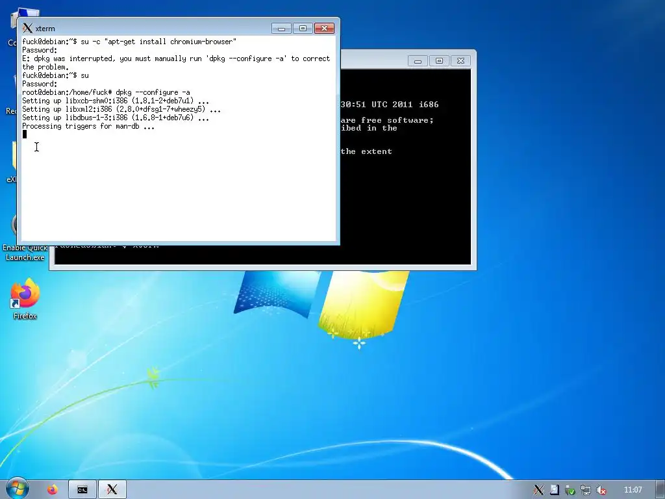
Task: Open the X server tray icon
Action: pos(538,490)
